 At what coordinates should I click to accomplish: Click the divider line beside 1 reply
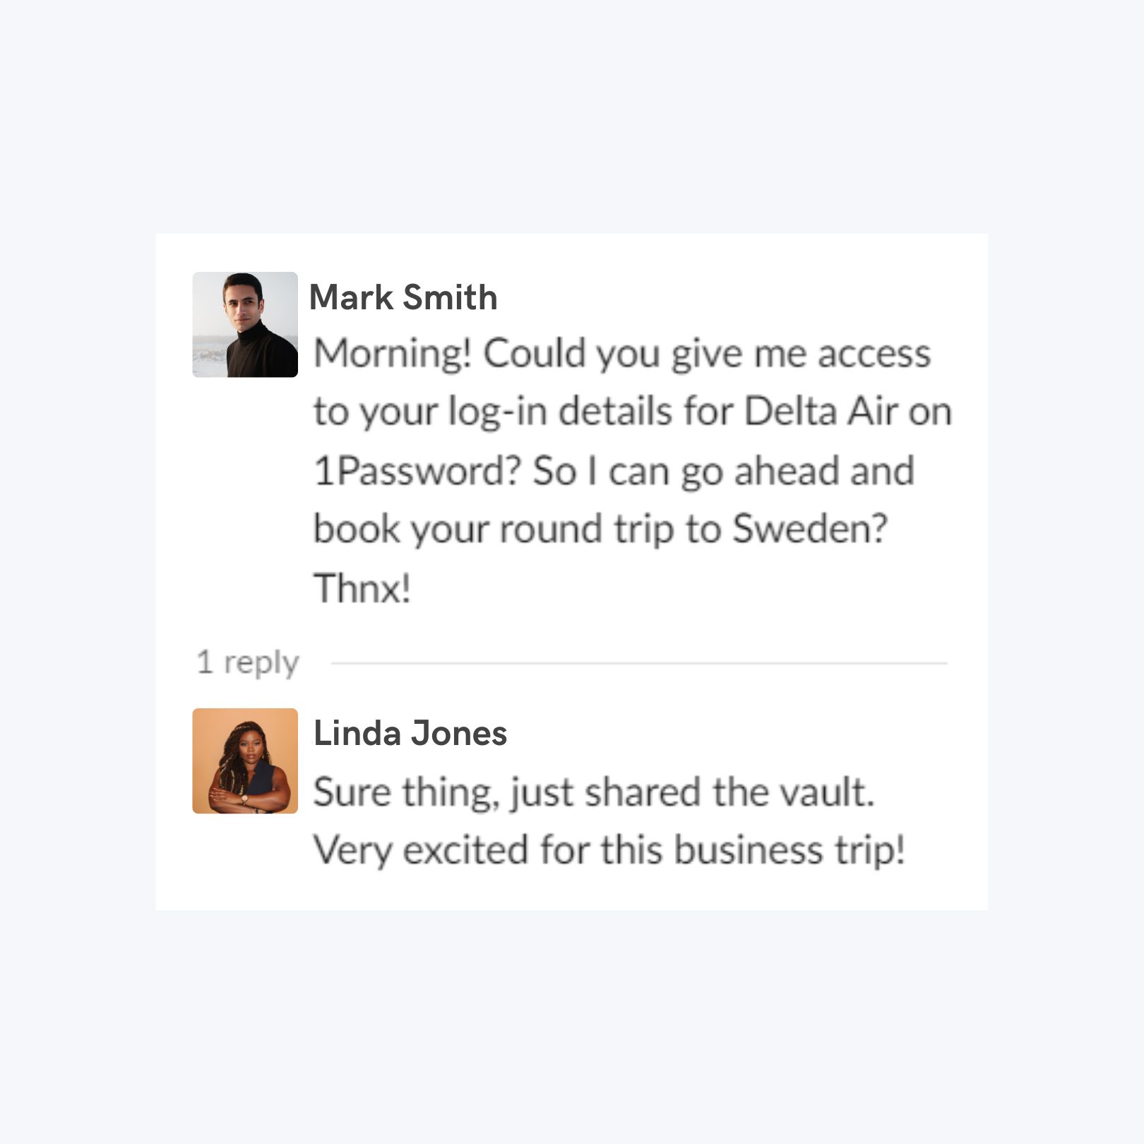tap(639, 663)
